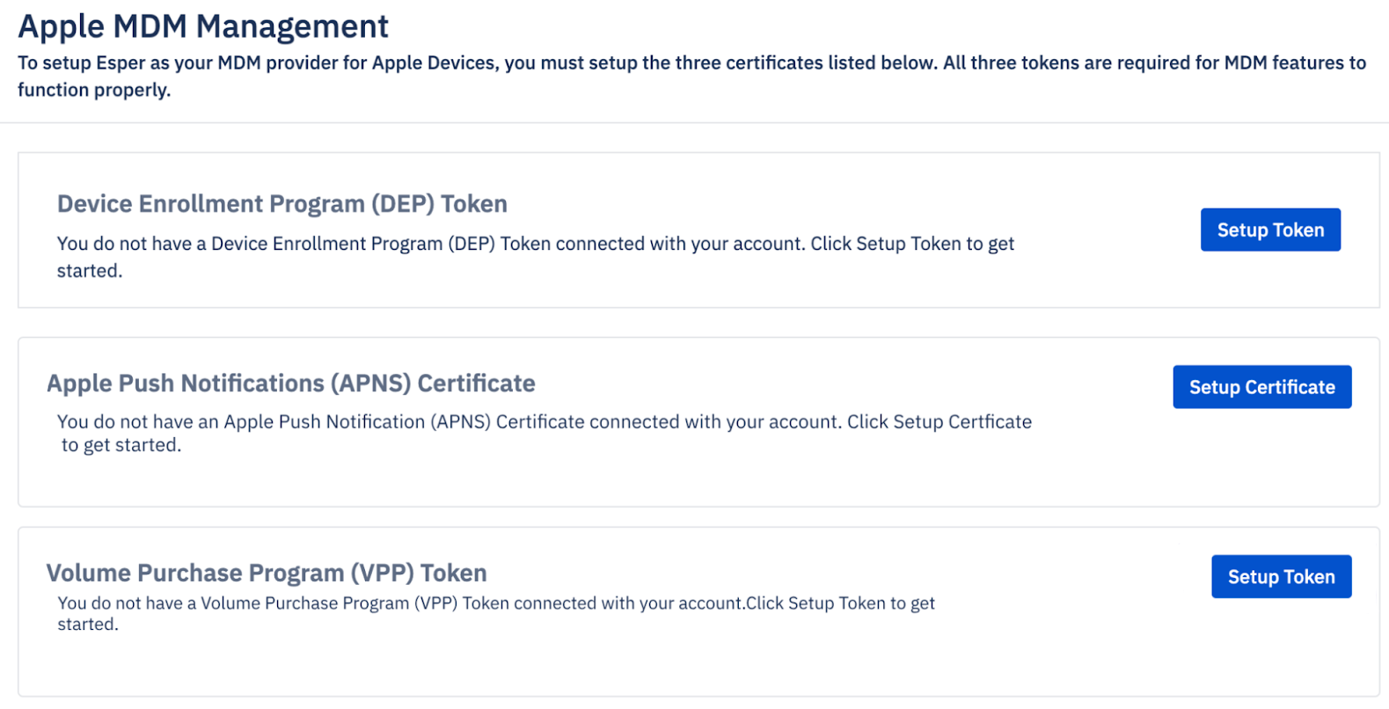Select the Volume Purchase Program (VPP) Token heading
Image resolution: width=1389 pixels, height=709 pixels.
[267, 572]
